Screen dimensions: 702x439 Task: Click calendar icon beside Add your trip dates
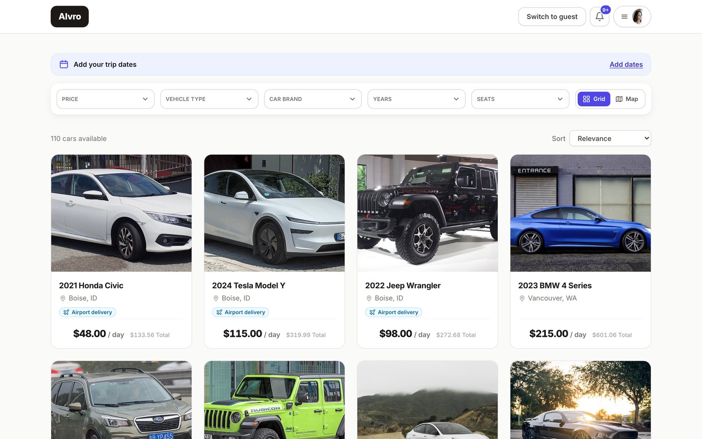click(x=64, y=64)
